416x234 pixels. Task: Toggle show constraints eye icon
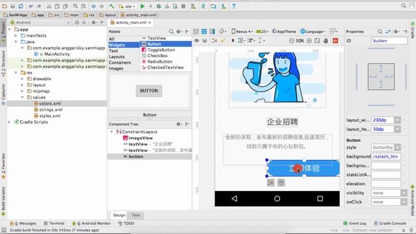196,40
